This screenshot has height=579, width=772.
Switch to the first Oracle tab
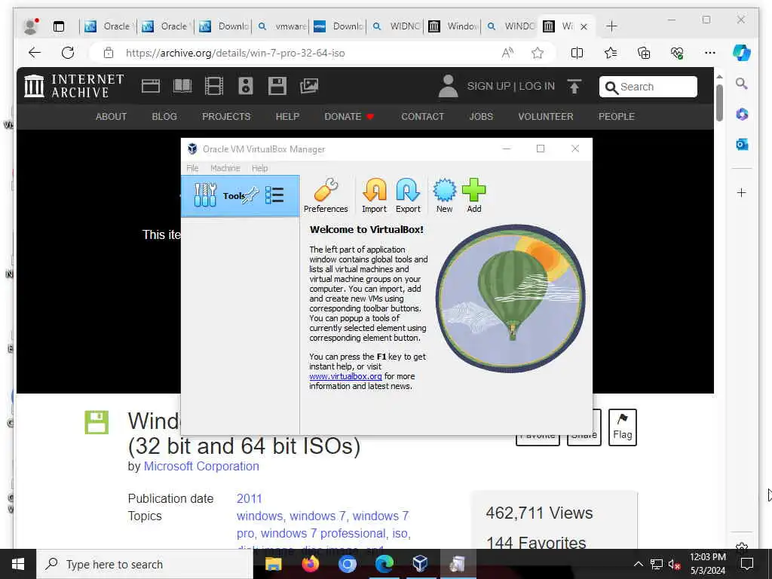pyautogui.click(x=109, y=26)
